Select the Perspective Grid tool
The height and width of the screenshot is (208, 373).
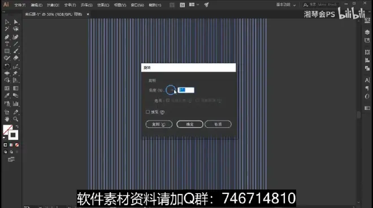coord(16,80)
